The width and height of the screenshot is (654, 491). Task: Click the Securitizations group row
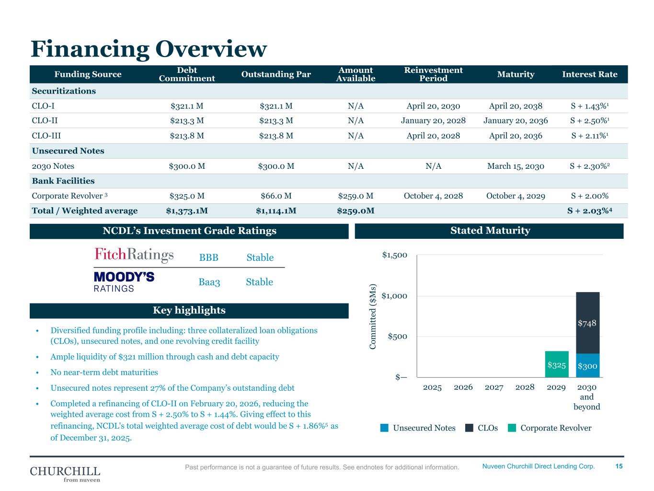(x=64, y=91)
